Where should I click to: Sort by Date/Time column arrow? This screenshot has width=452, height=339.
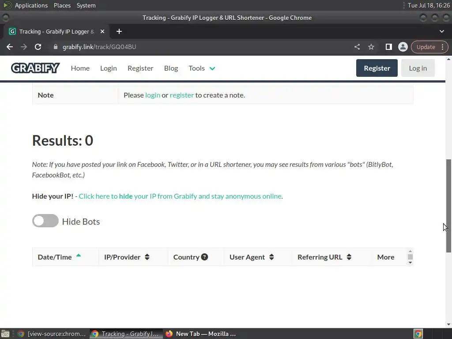[x=79, y=256]
